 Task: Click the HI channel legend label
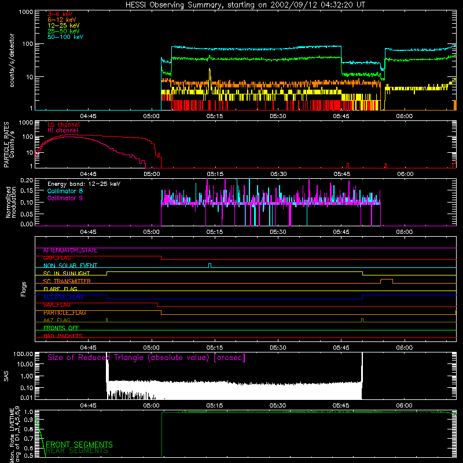point(63,131)
